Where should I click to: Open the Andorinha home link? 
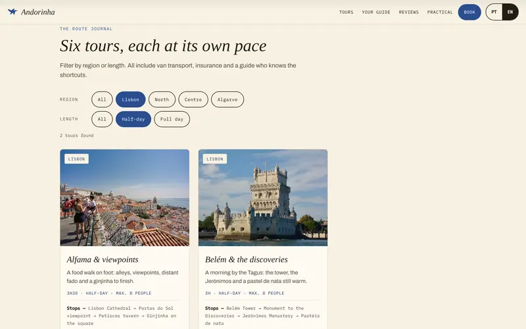31,12
